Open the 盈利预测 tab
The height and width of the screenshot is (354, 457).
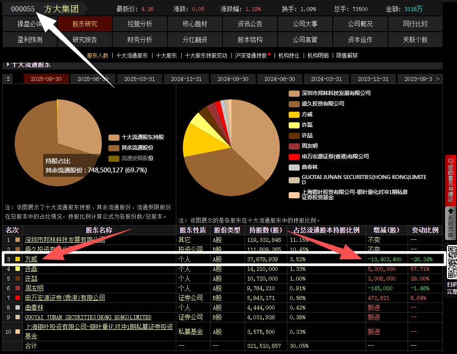(30, 40)
